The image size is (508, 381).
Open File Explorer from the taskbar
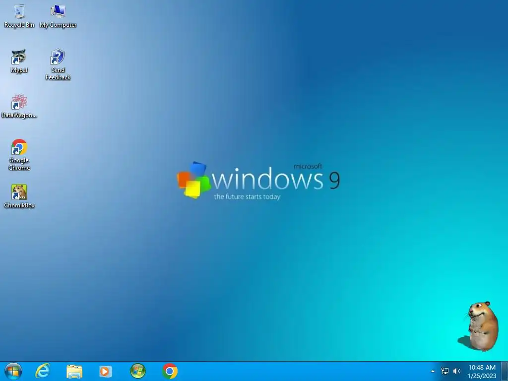(74, 371)
